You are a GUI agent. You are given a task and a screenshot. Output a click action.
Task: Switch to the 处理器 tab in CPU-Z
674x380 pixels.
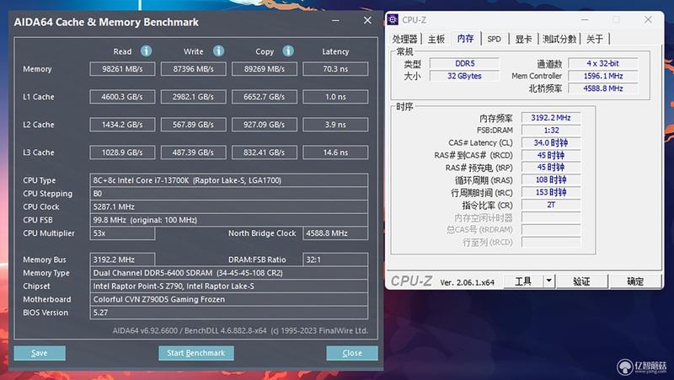tap(405, 39)
